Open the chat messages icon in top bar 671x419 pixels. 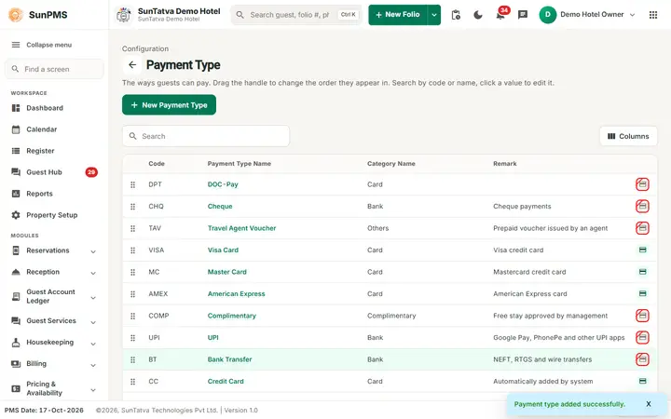click(x=523, y=15)
